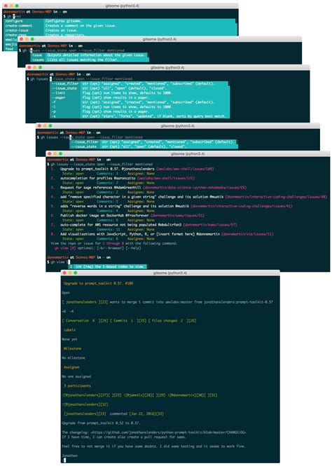Click issue 'Request for sage references @AdamGreenhill'
Screen dimensions: 332x466
click(101, 188)
